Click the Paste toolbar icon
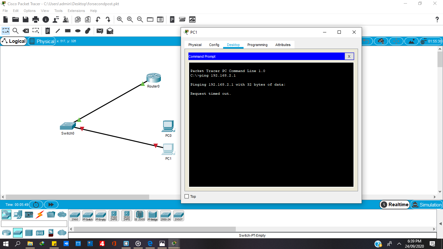Screen dimensions: 443x249 88,19
